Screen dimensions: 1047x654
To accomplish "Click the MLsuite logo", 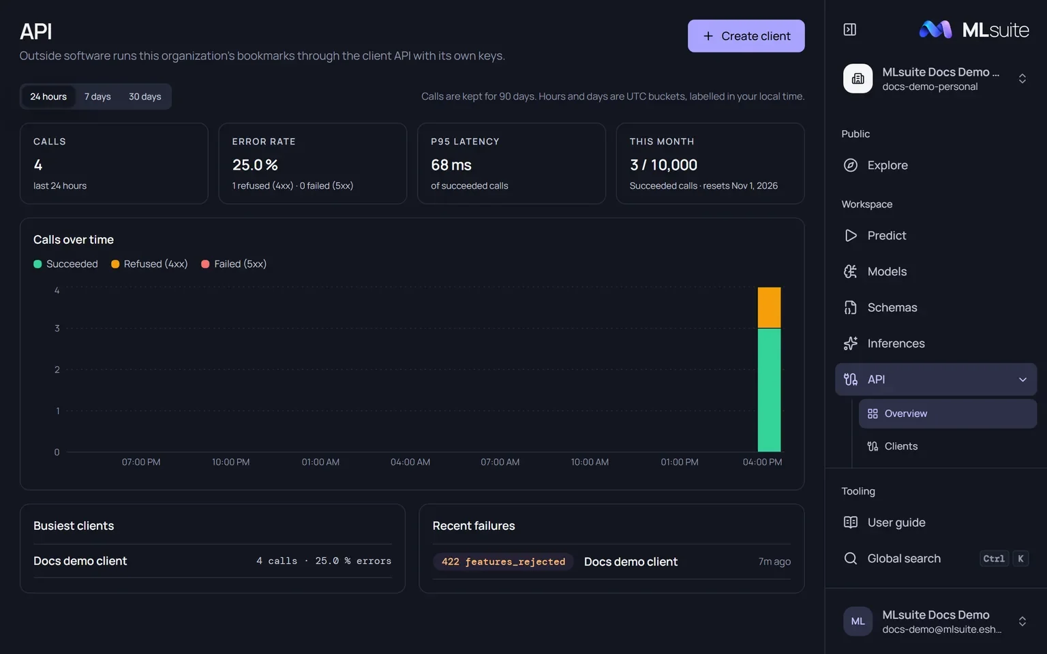I will coord(974,29).
